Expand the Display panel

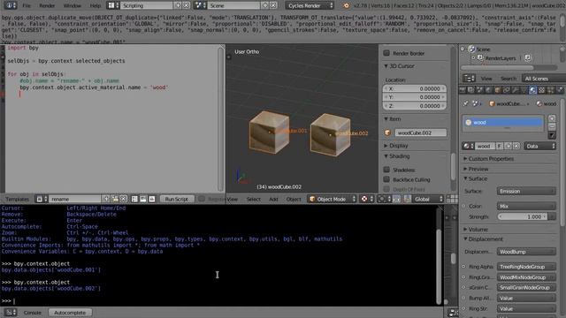395,145
